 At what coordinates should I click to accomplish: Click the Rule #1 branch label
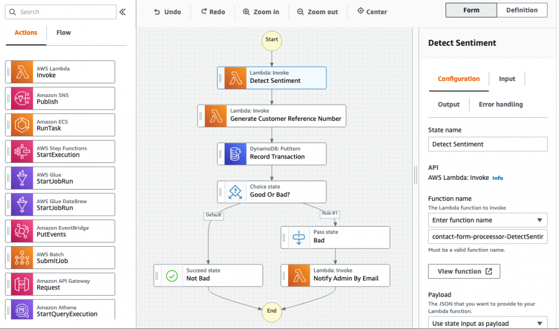click(x=330, y=214)
